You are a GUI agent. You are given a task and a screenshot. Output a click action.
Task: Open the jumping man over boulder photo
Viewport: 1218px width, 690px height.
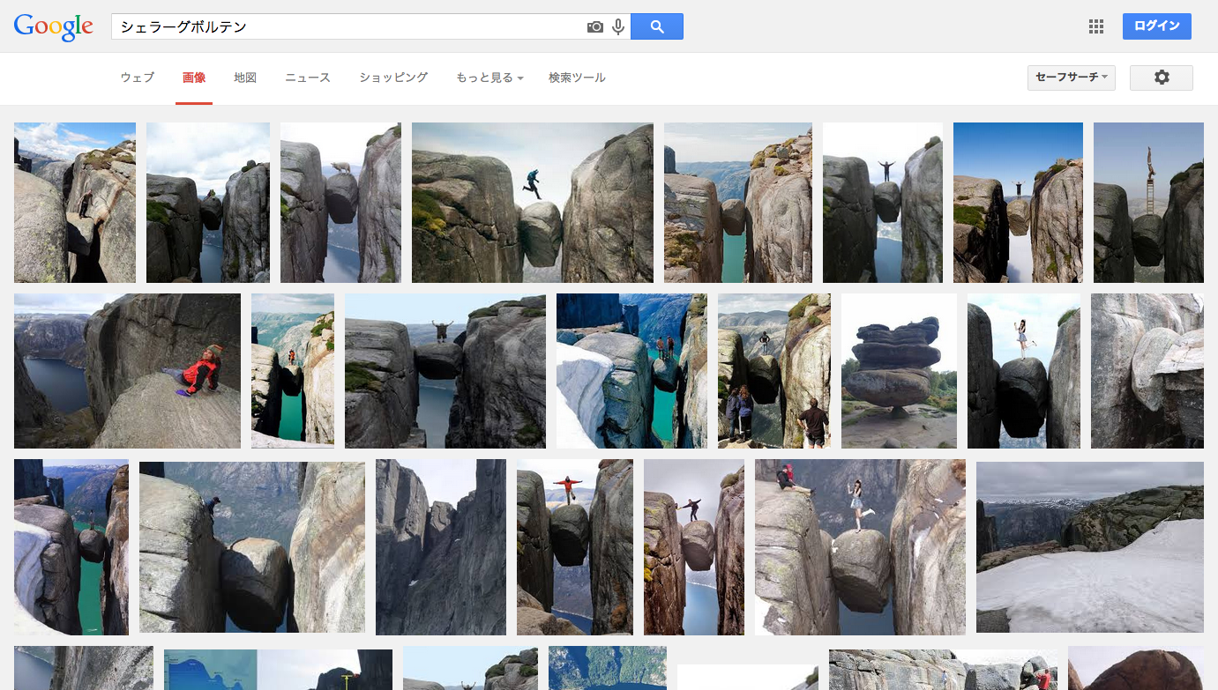pos(532,203)
